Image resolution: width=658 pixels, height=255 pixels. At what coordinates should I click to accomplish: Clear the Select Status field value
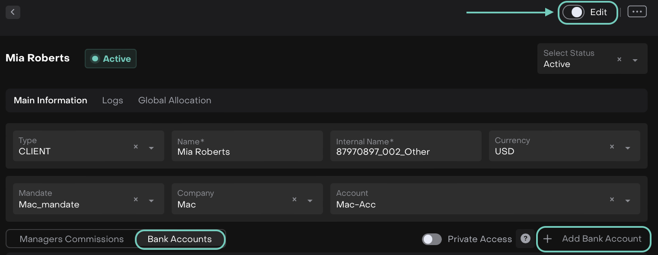[x=619, y=60]
